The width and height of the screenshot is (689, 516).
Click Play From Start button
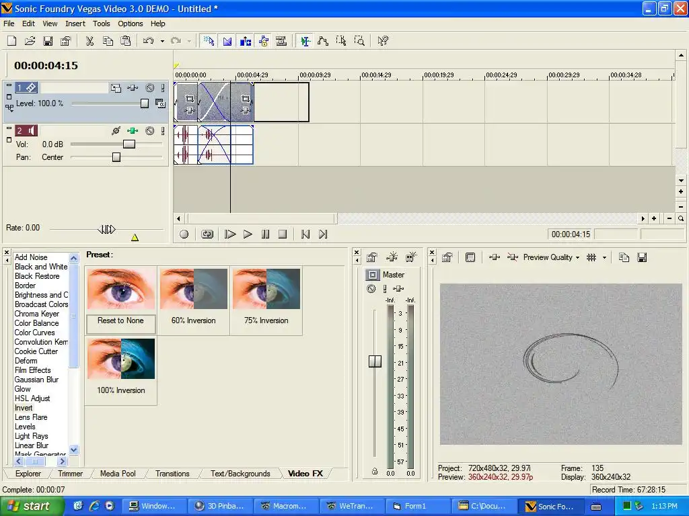[230, 234]
